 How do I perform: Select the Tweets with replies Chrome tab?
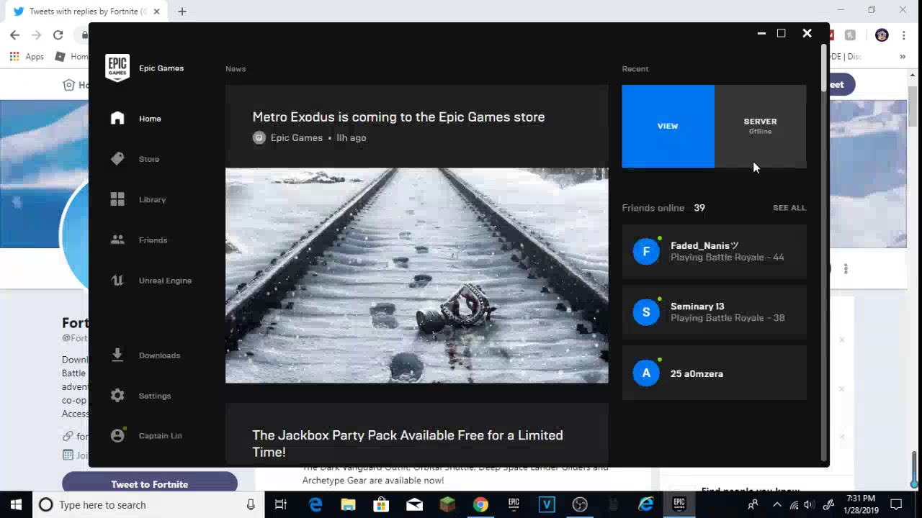click(x=86, y=12)
